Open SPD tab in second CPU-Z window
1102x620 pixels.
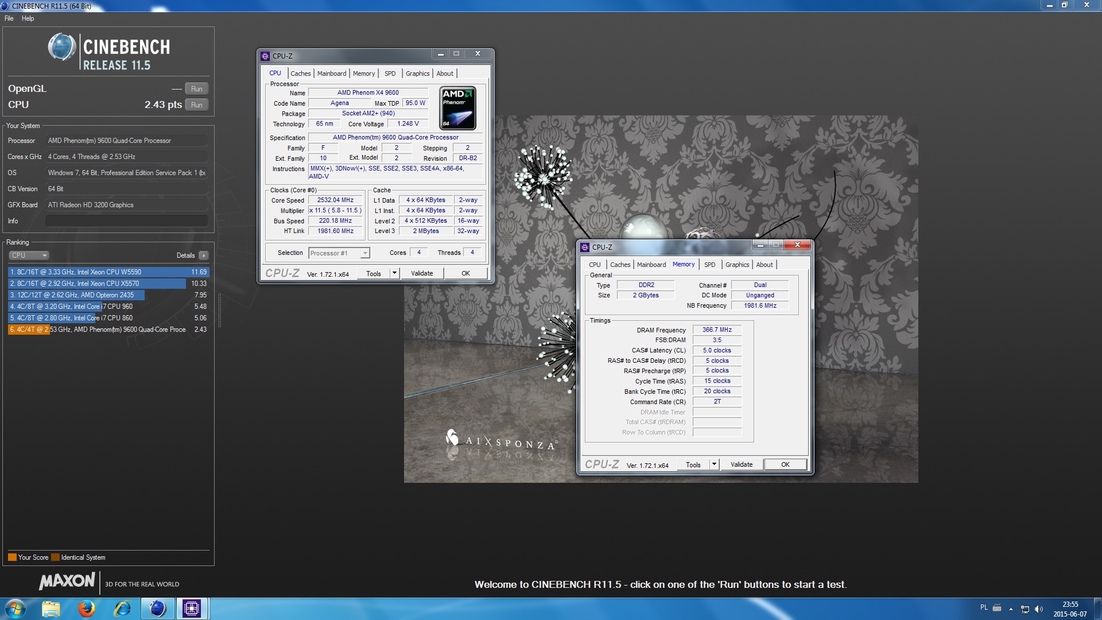point(710,265)
